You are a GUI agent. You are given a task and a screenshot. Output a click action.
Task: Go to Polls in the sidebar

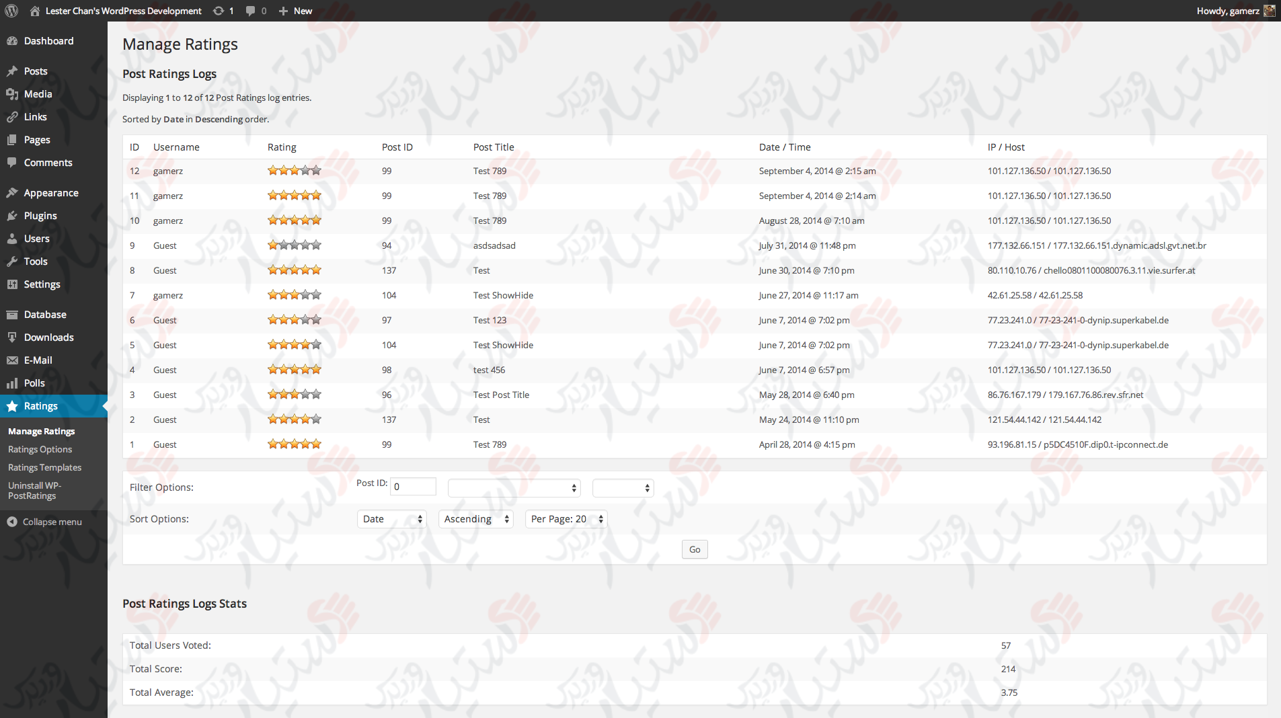34,383
